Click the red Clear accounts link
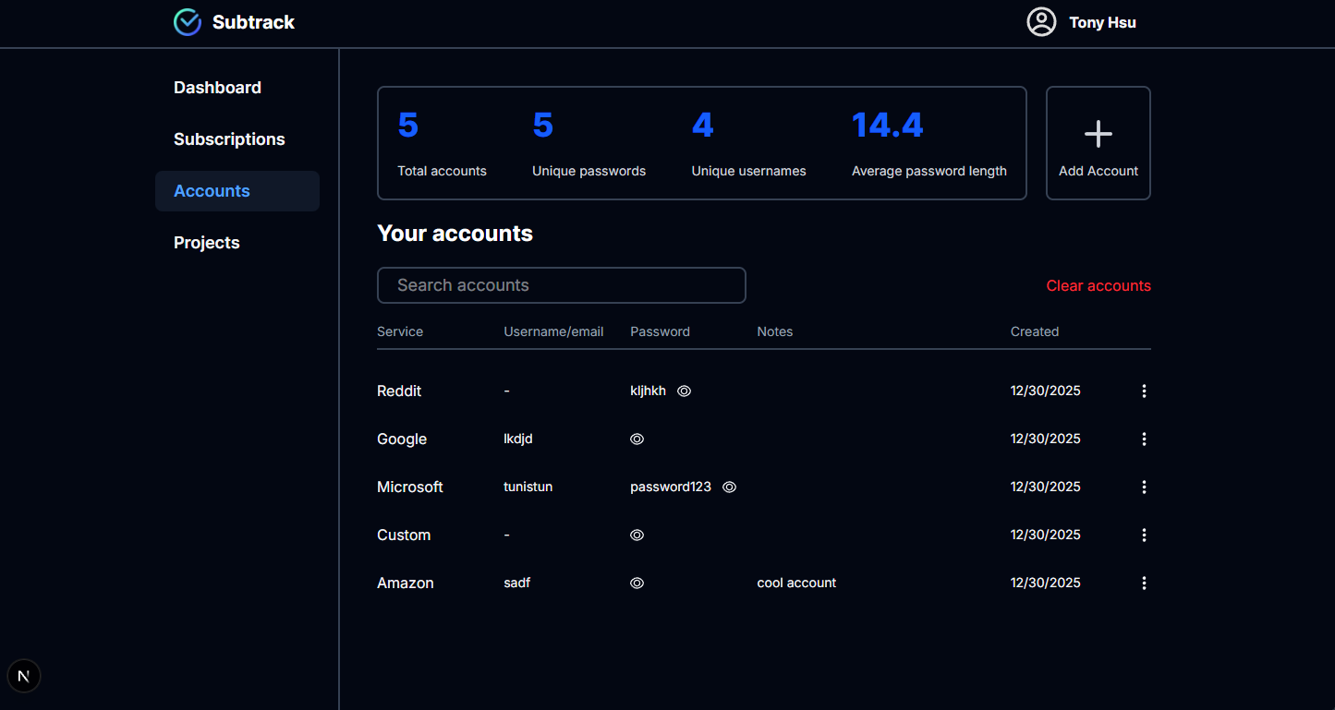1335x710 pixels. 1098,286
